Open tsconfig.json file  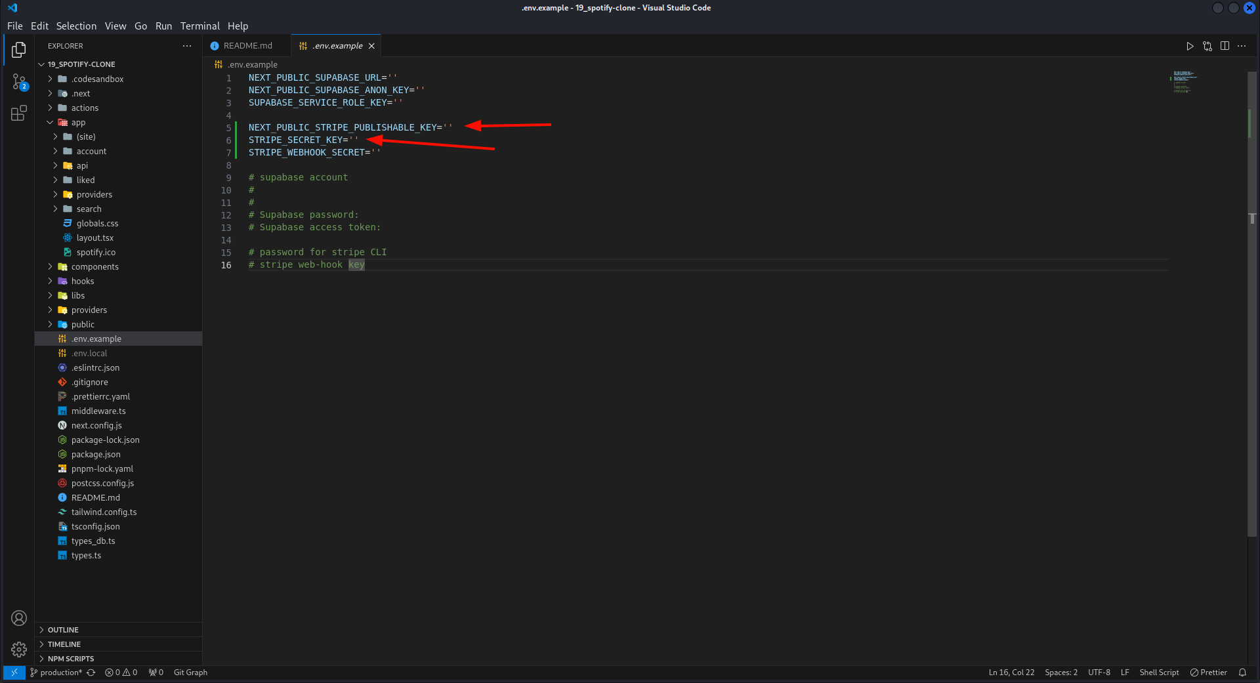pos(118,526)
